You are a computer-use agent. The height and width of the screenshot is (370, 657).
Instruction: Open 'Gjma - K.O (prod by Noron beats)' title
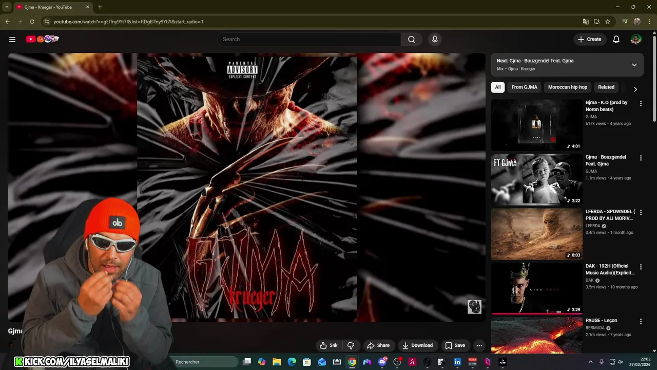pyautogui.click(x=607, y=106)
